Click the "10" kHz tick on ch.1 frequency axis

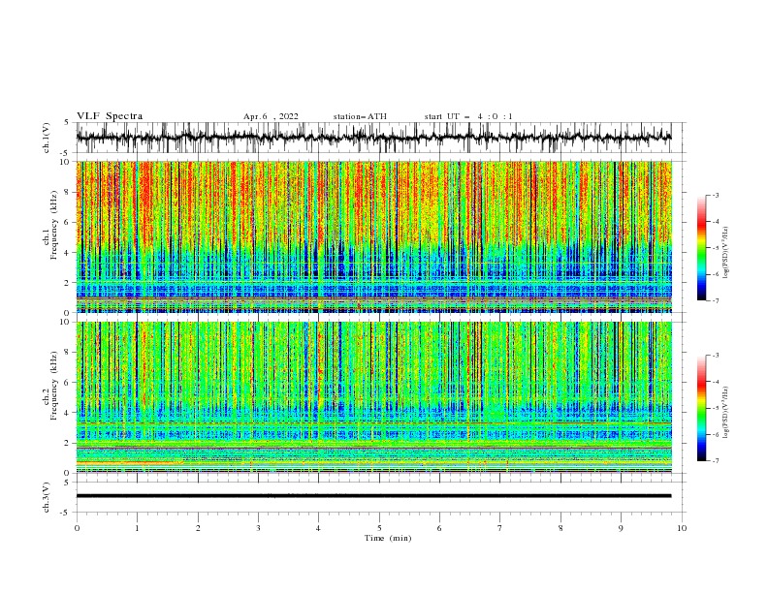pos(65,162)
